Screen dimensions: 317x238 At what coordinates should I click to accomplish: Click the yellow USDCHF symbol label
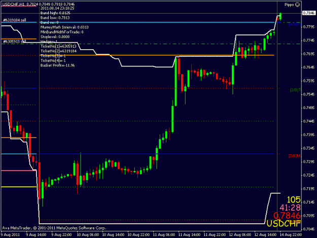[284, 223]
